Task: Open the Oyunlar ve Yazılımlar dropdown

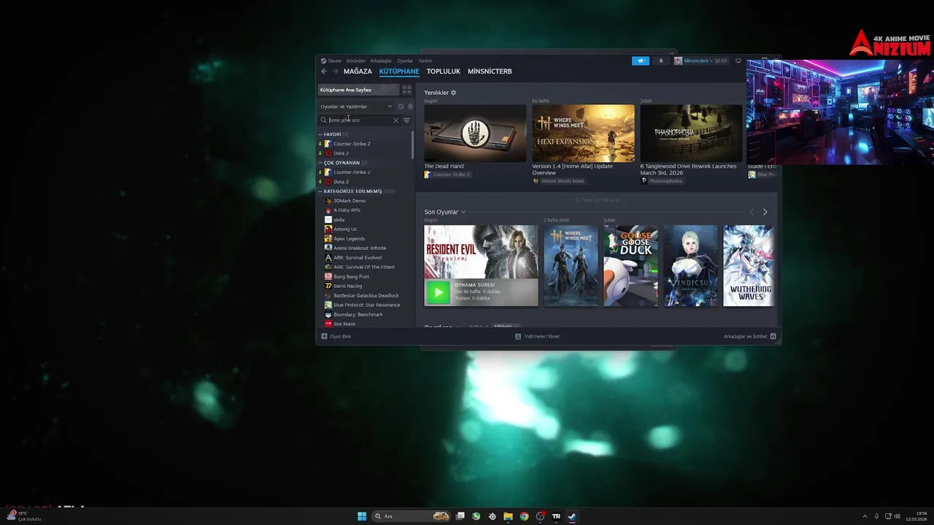Action: tap(356, 106)
